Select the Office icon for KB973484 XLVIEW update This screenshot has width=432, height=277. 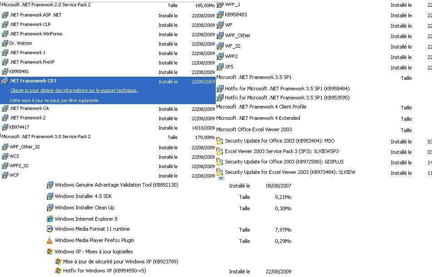220,173
